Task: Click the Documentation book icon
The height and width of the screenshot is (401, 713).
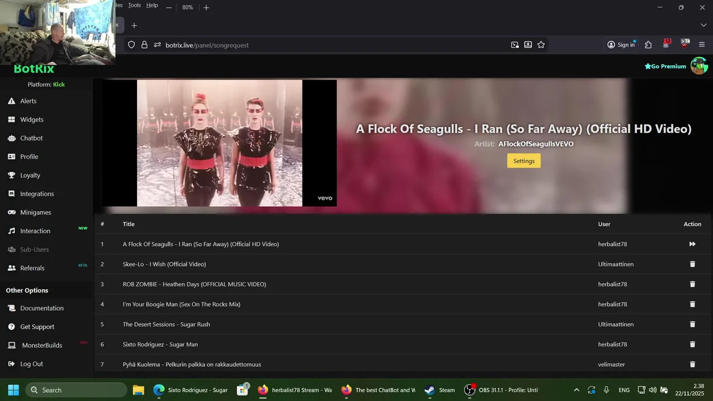Action: tap(11, 308)
